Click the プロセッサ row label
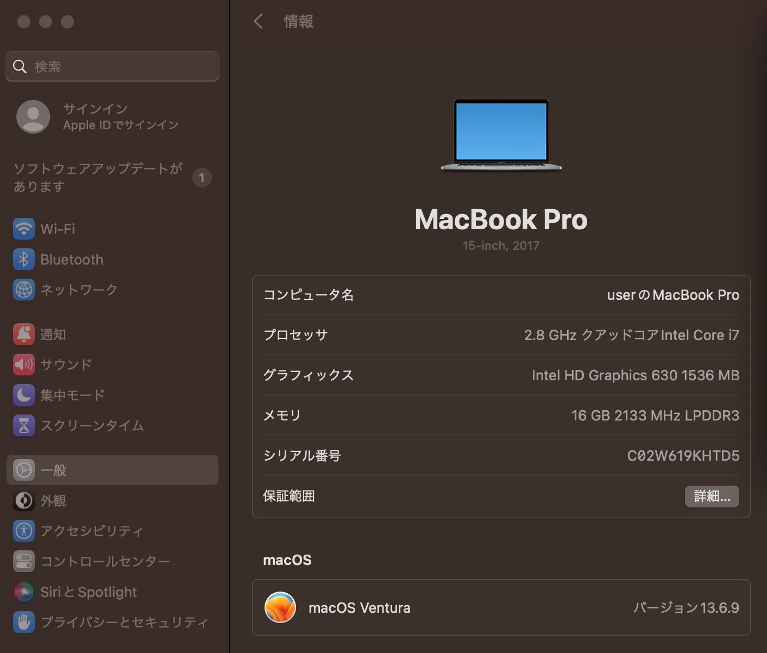The height and width of the screenshot is (653, 767). click(296, 335)
